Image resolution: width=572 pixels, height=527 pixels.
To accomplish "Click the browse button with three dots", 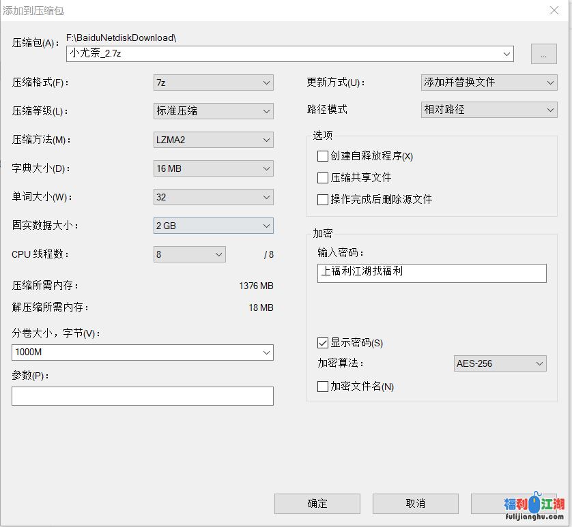I will pos(543,55).
